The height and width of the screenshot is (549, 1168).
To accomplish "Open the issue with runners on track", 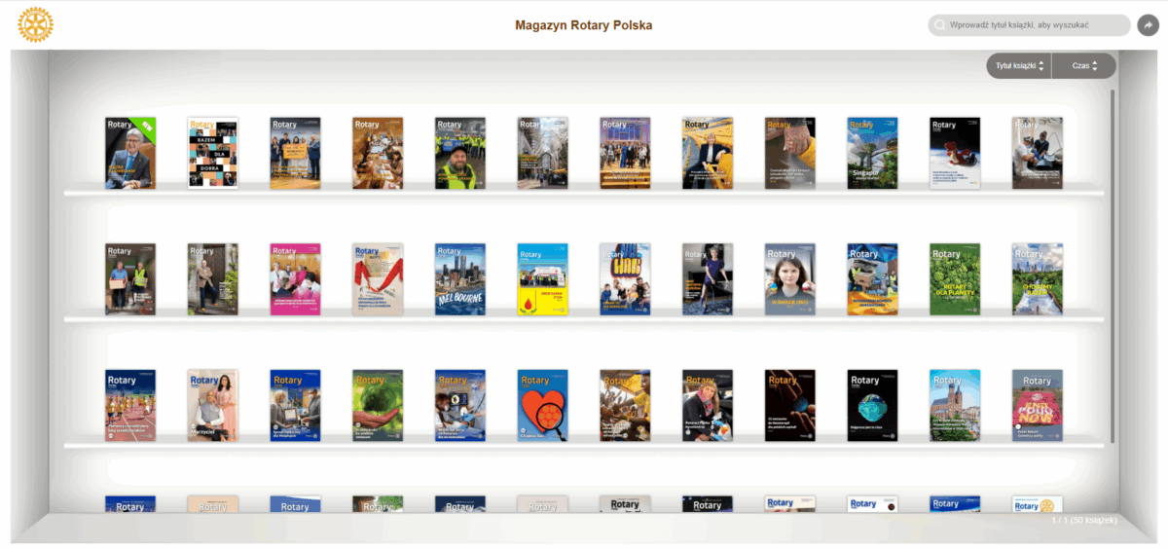I will [x=130, y=405].
